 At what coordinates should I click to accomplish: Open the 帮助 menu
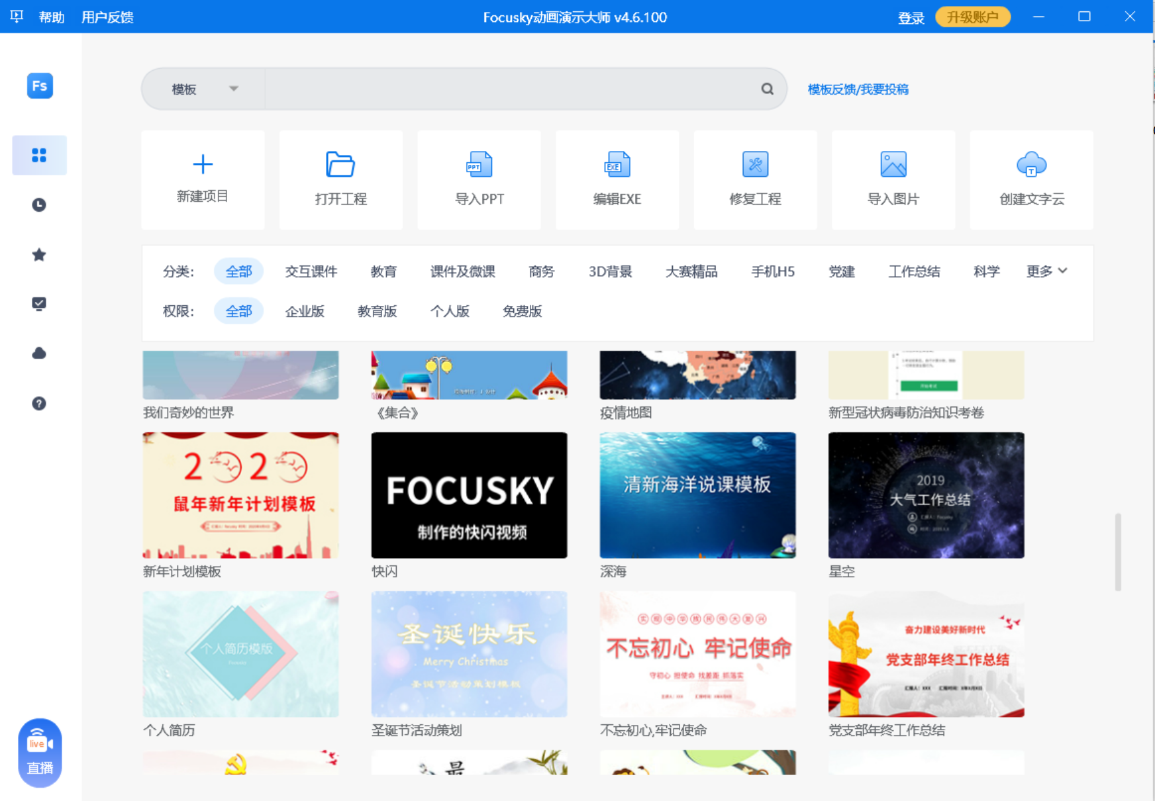(52, 17)
